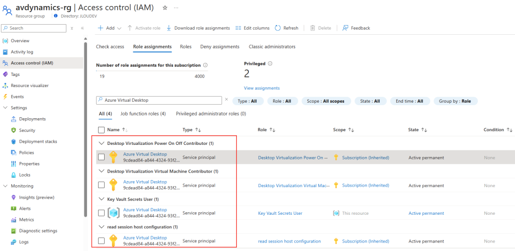Click the Events lightning icon
Viewport: 515px width, 251px height.
(x=5, y=97)
